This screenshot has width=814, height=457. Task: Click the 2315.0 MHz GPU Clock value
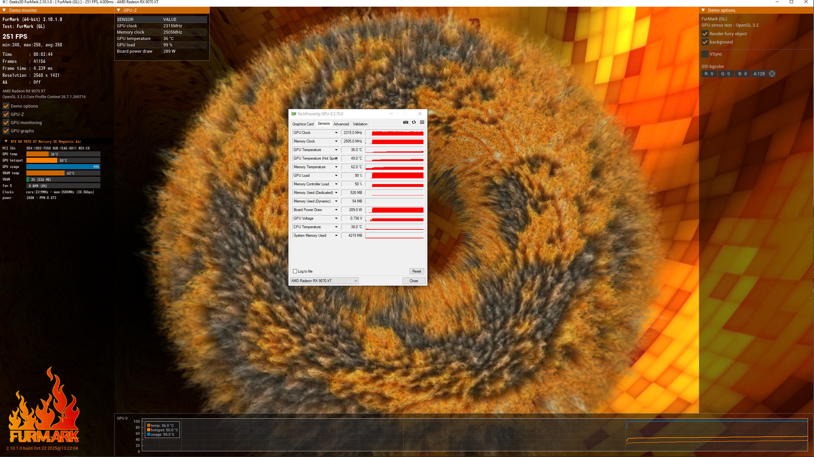352,133
